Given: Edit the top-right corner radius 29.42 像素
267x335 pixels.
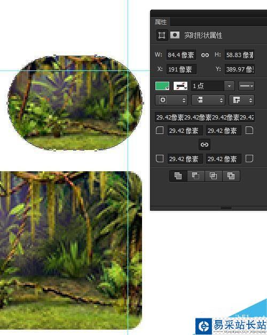Looking at the screenshot, I should 224,131.
